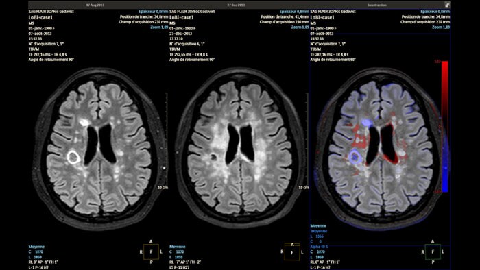The width and height of the screenshot is (480, 270).
Task: Click 'Zoom 1,09' in the subtraction viewport
Action: click(x=441, y=27)
